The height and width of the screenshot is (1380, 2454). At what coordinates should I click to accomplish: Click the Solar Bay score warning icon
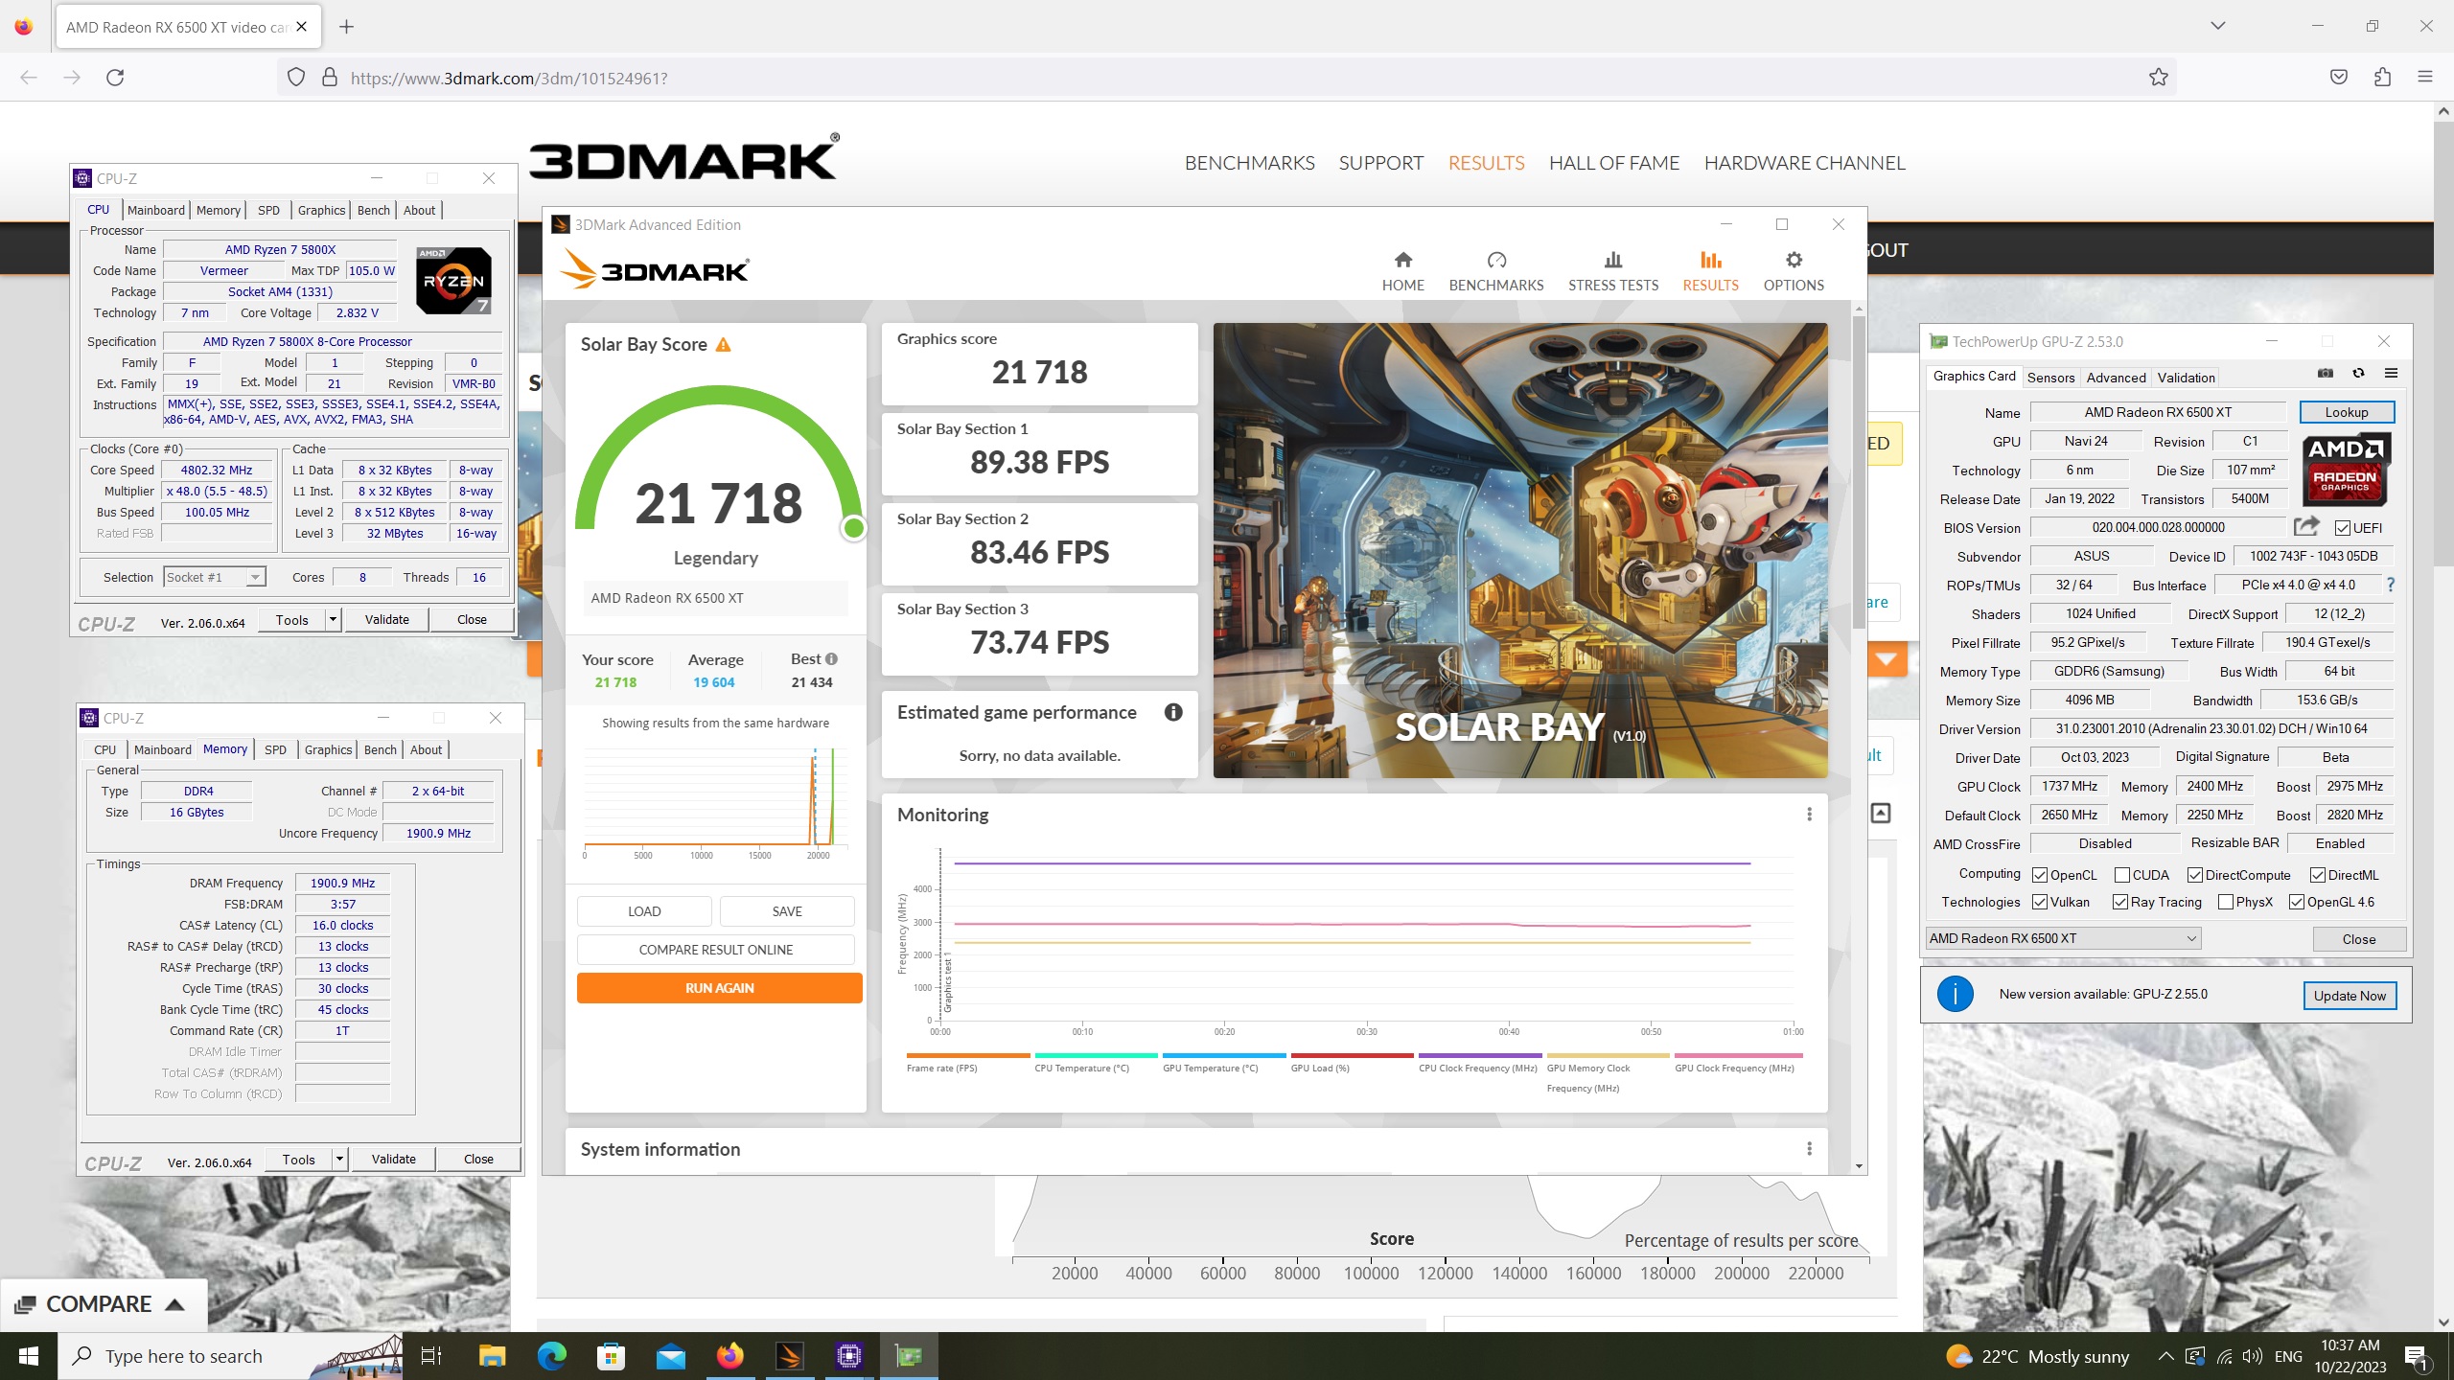724,345
